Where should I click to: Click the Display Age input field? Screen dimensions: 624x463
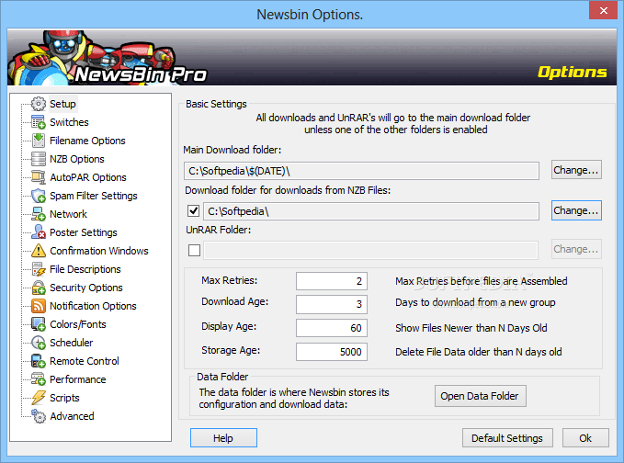(332, 328)
